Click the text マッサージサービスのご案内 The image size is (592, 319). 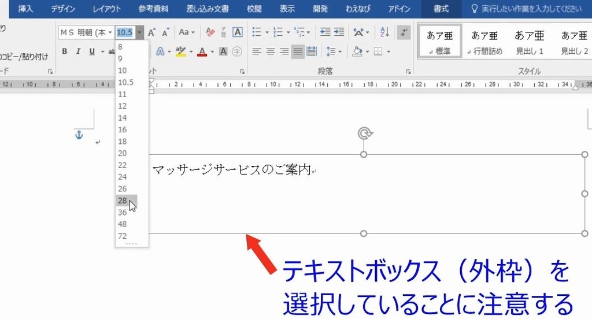232,170
